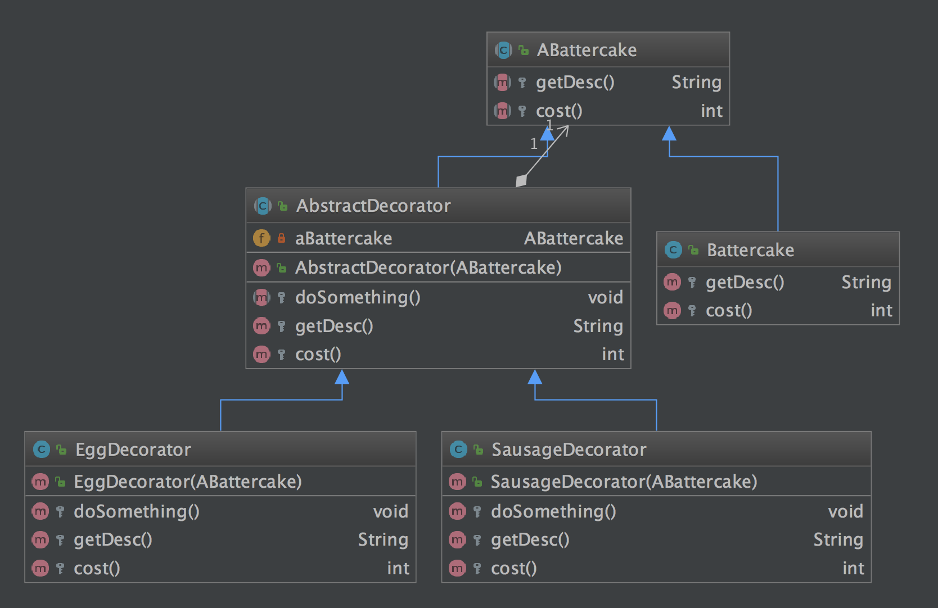The width and height of the screenshot is (938, 608).
Task: Select the AbstractDecorator class name
Action: 373,206
